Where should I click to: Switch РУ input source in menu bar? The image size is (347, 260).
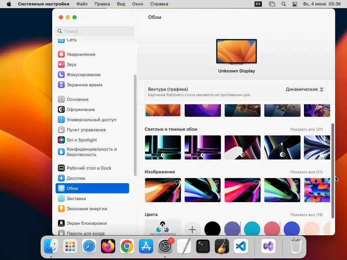click(x=258, y=4)
